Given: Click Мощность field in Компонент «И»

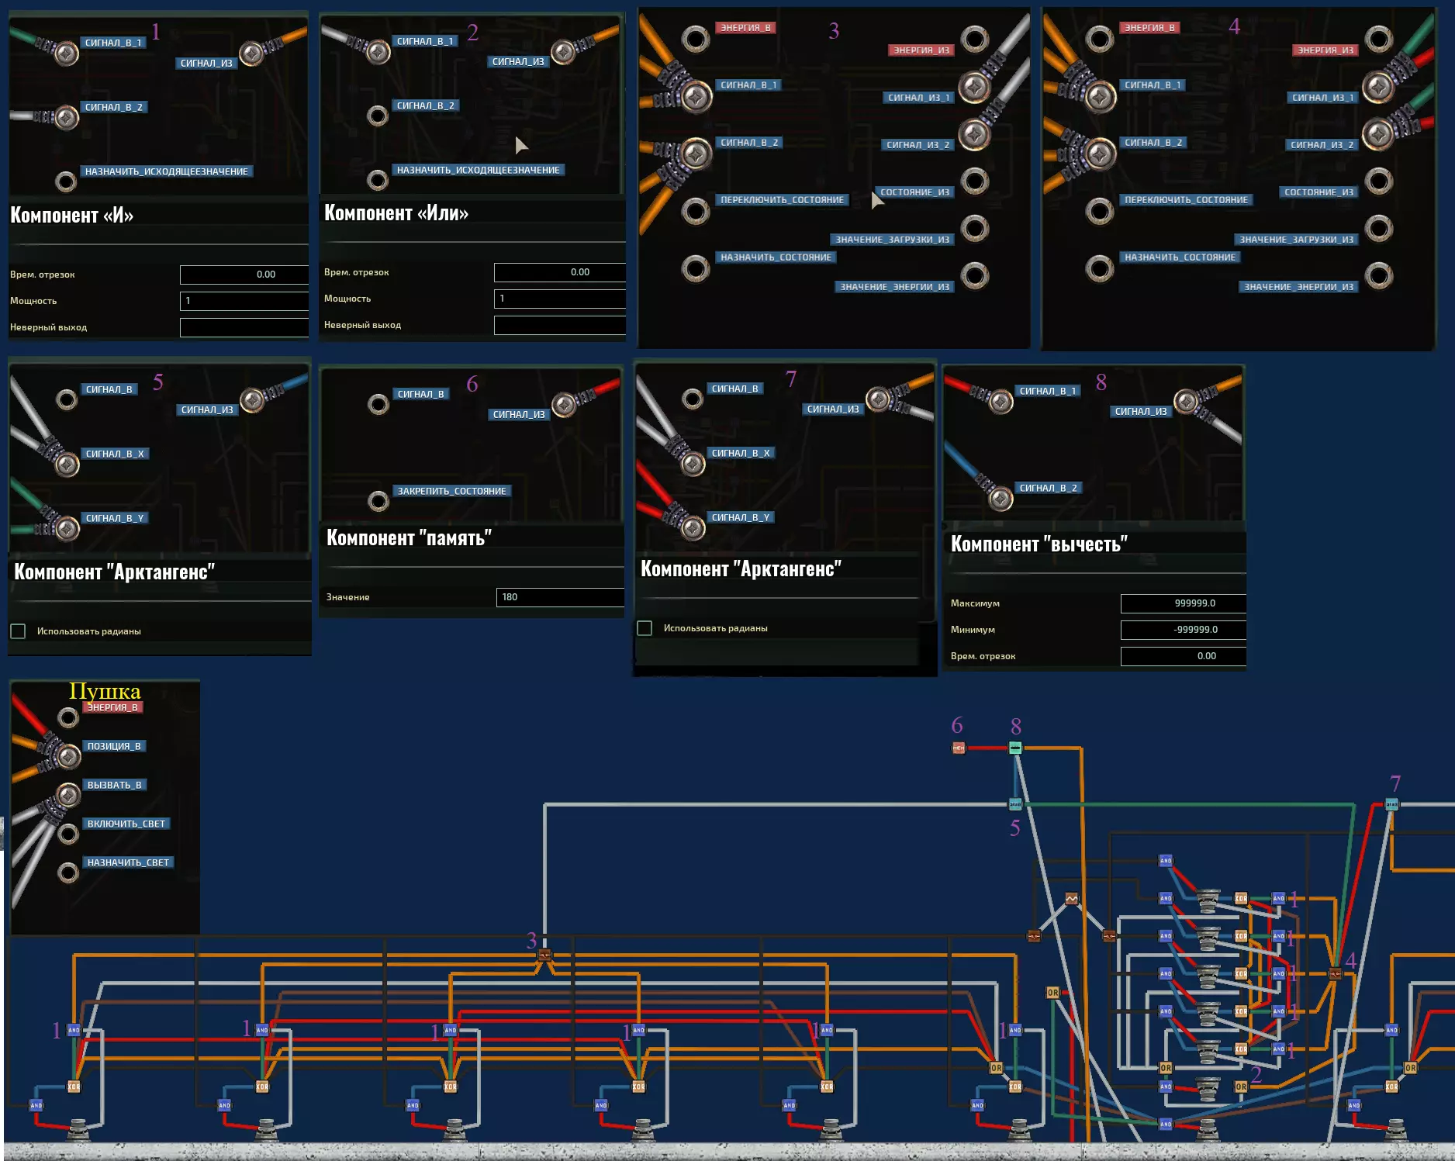Looking at the screenshot, I should [x=244, y=301].
